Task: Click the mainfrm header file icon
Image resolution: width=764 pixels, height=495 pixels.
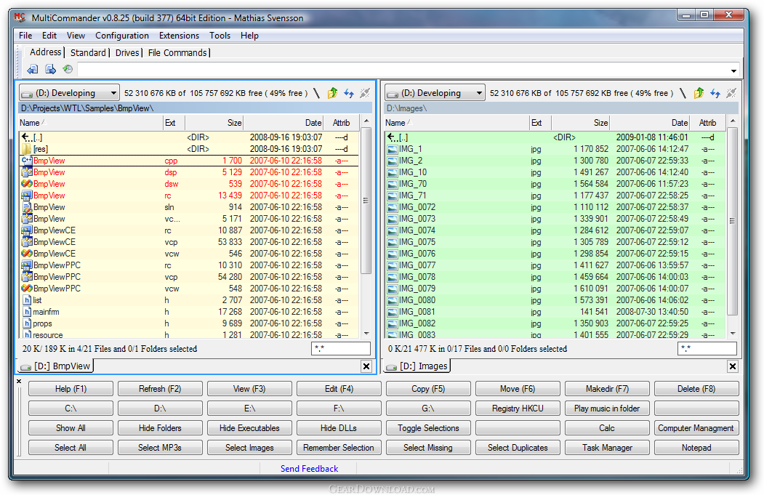Action: click(28, 311)
